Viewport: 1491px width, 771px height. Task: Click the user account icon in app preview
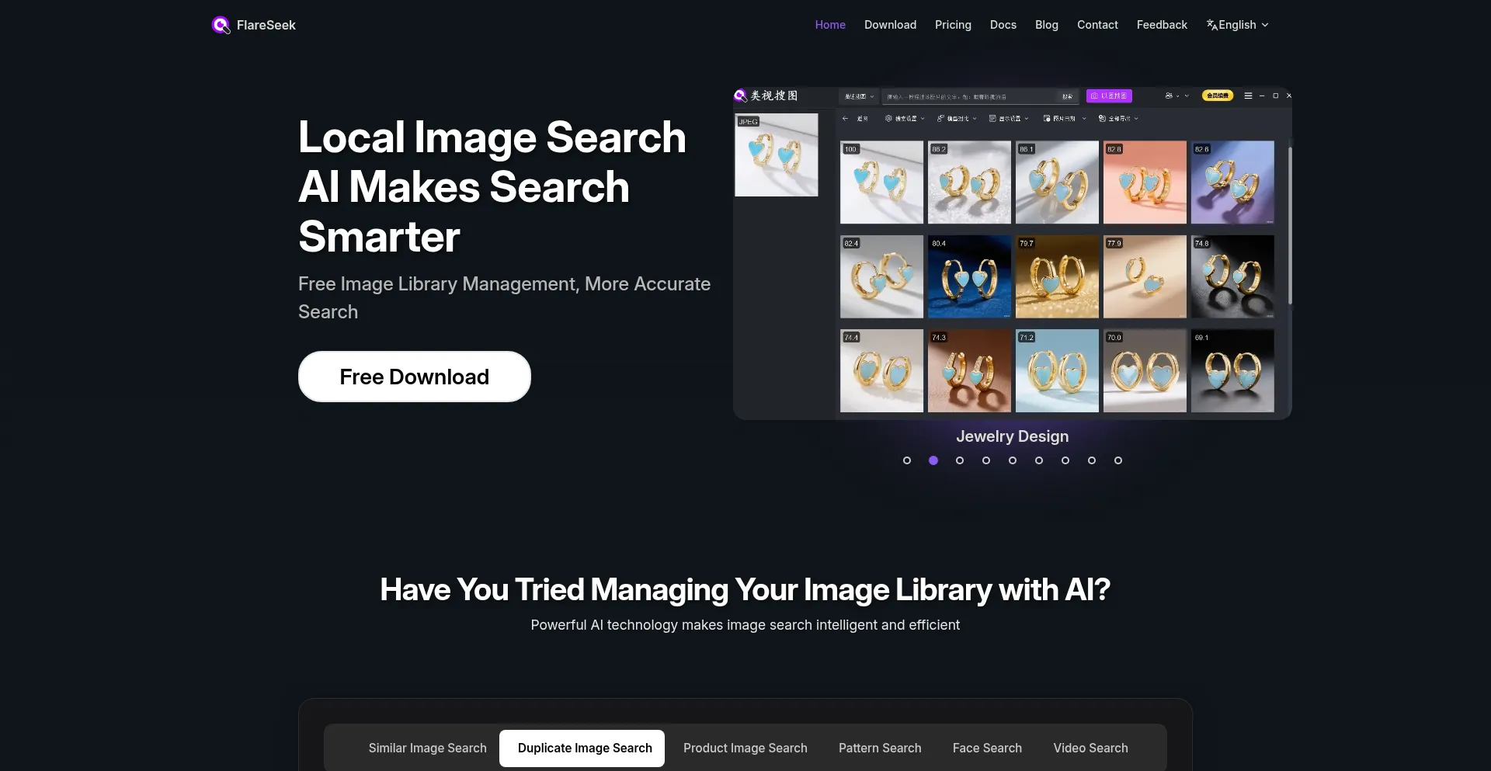tap(1169, 96)
